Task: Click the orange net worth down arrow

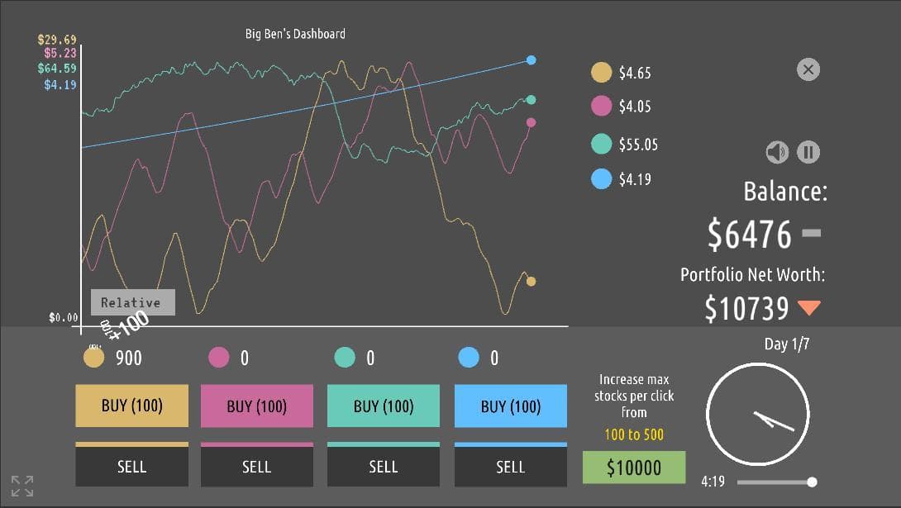Action: point(809,307)
